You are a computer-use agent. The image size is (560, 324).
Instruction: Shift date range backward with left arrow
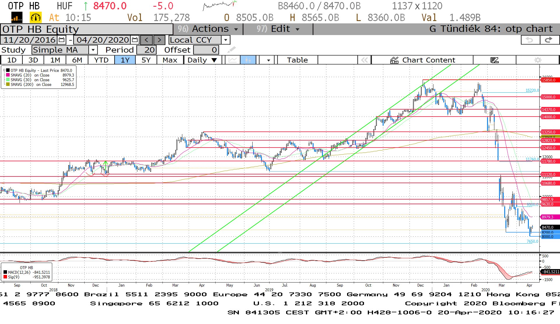(146, 40)
